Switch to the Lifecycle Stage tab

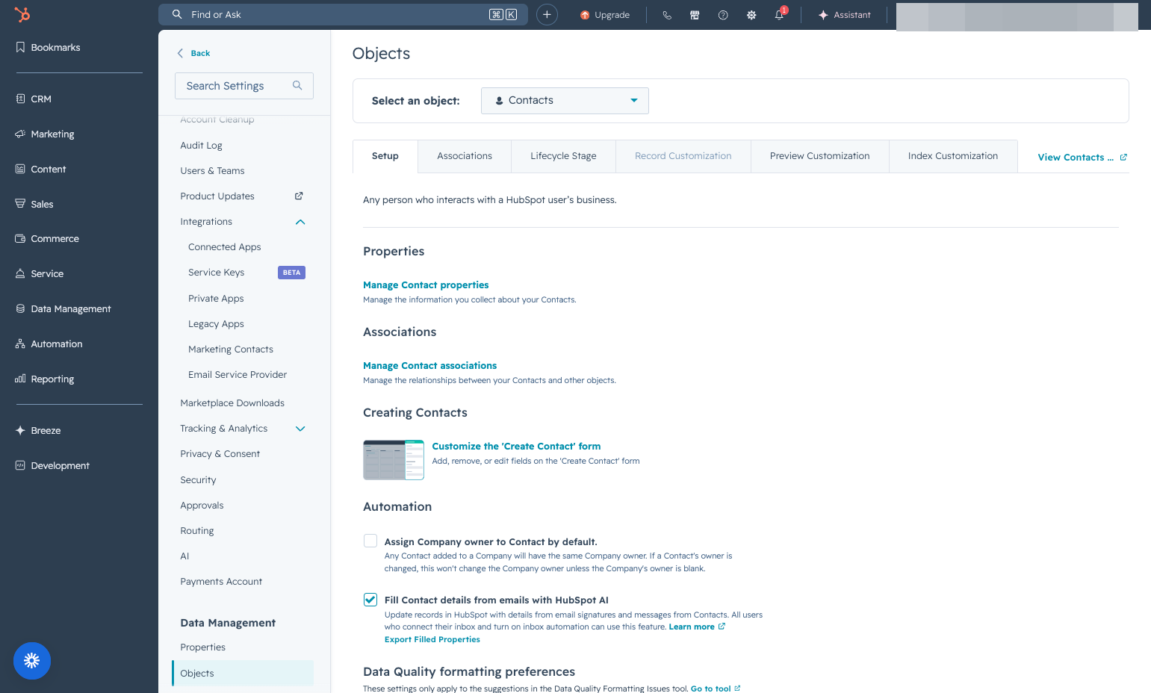(x=563, y=156)
